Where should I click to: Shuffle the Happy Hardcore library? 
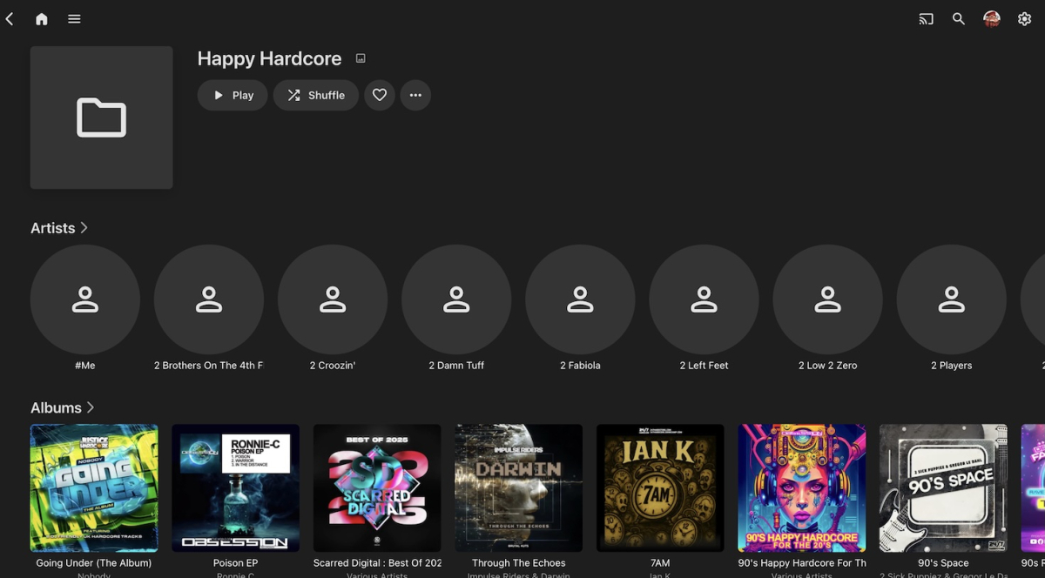tap(316, 95)
